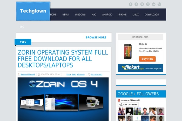Open the Zorin OS 4 banner image
The width and height of the screenshot is (182, 121).
click(63, 99)
